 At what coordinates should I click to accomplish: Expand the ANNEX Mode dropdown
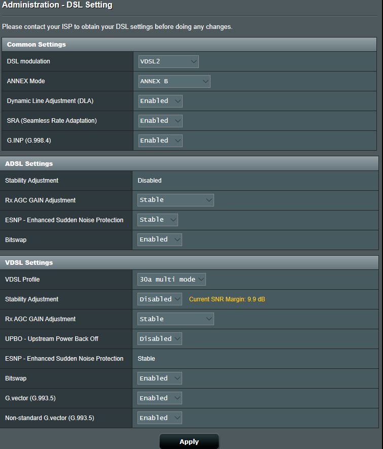[x=174, y=81]
